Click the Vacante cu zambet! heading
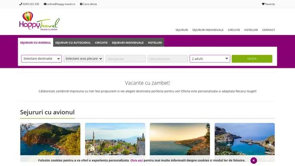The image size is (295, 166). click(148, 83)
